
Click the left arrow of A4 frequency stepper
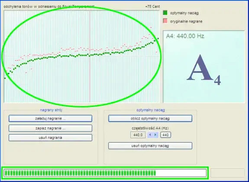pos(150,135)
